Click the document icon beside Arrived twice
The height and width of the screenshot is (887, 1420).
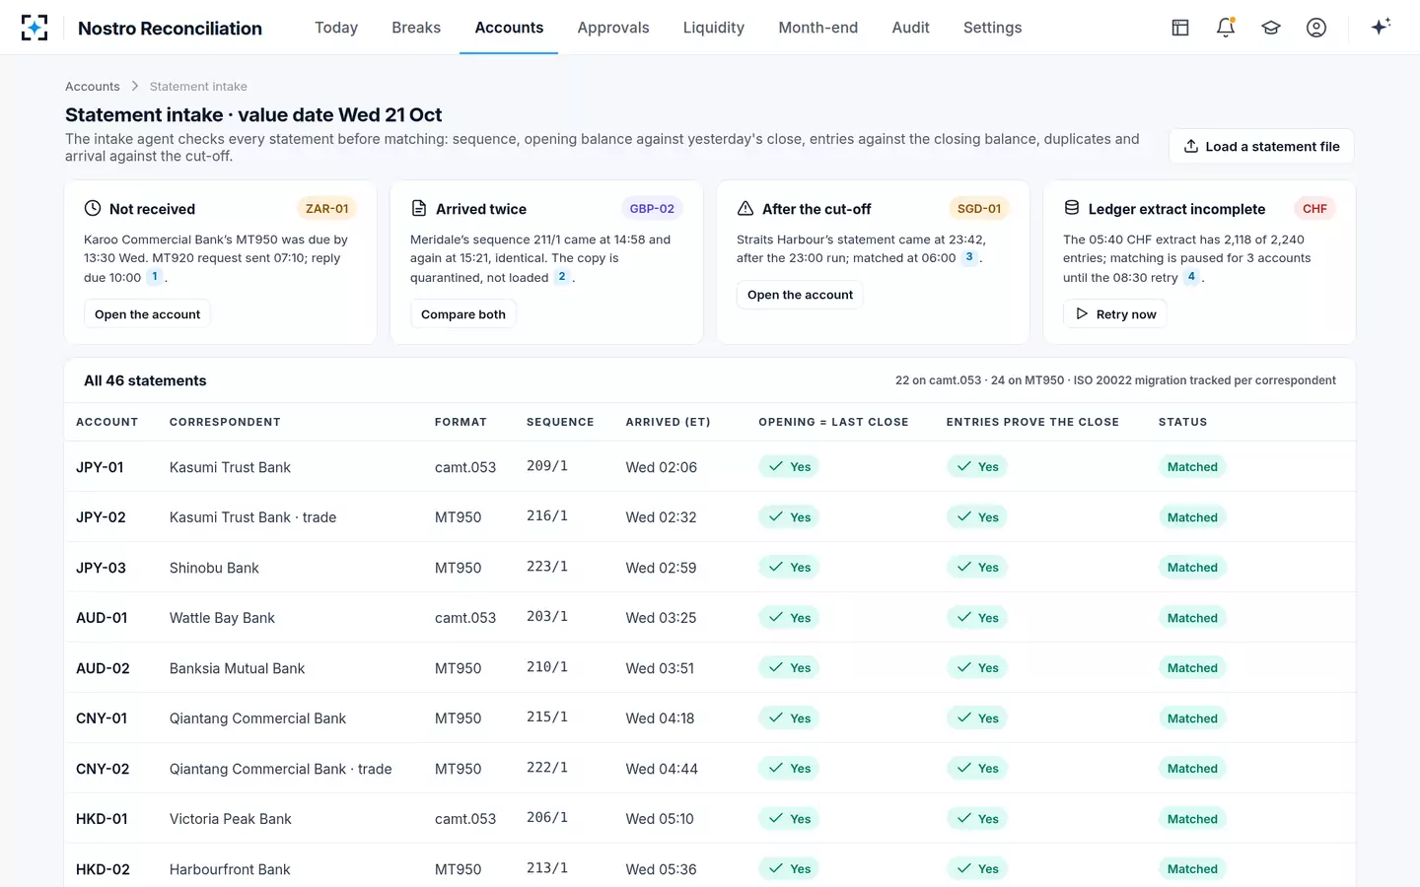pos(419,208)
